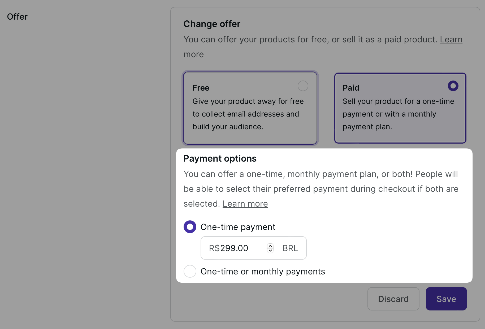The height and width of the screenshot is (329, 485).
Task: Click the One-time payment label text
Action: (x=238, y=227)
